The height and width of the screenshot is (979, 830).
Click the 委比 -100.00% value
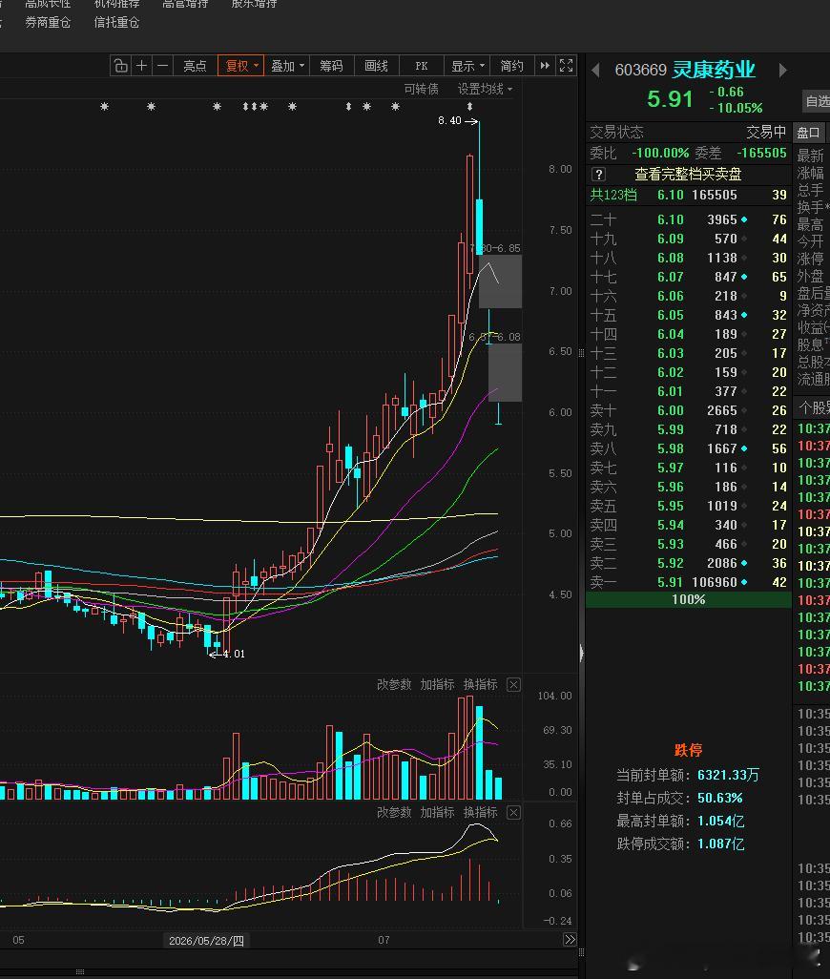[660, 153]
